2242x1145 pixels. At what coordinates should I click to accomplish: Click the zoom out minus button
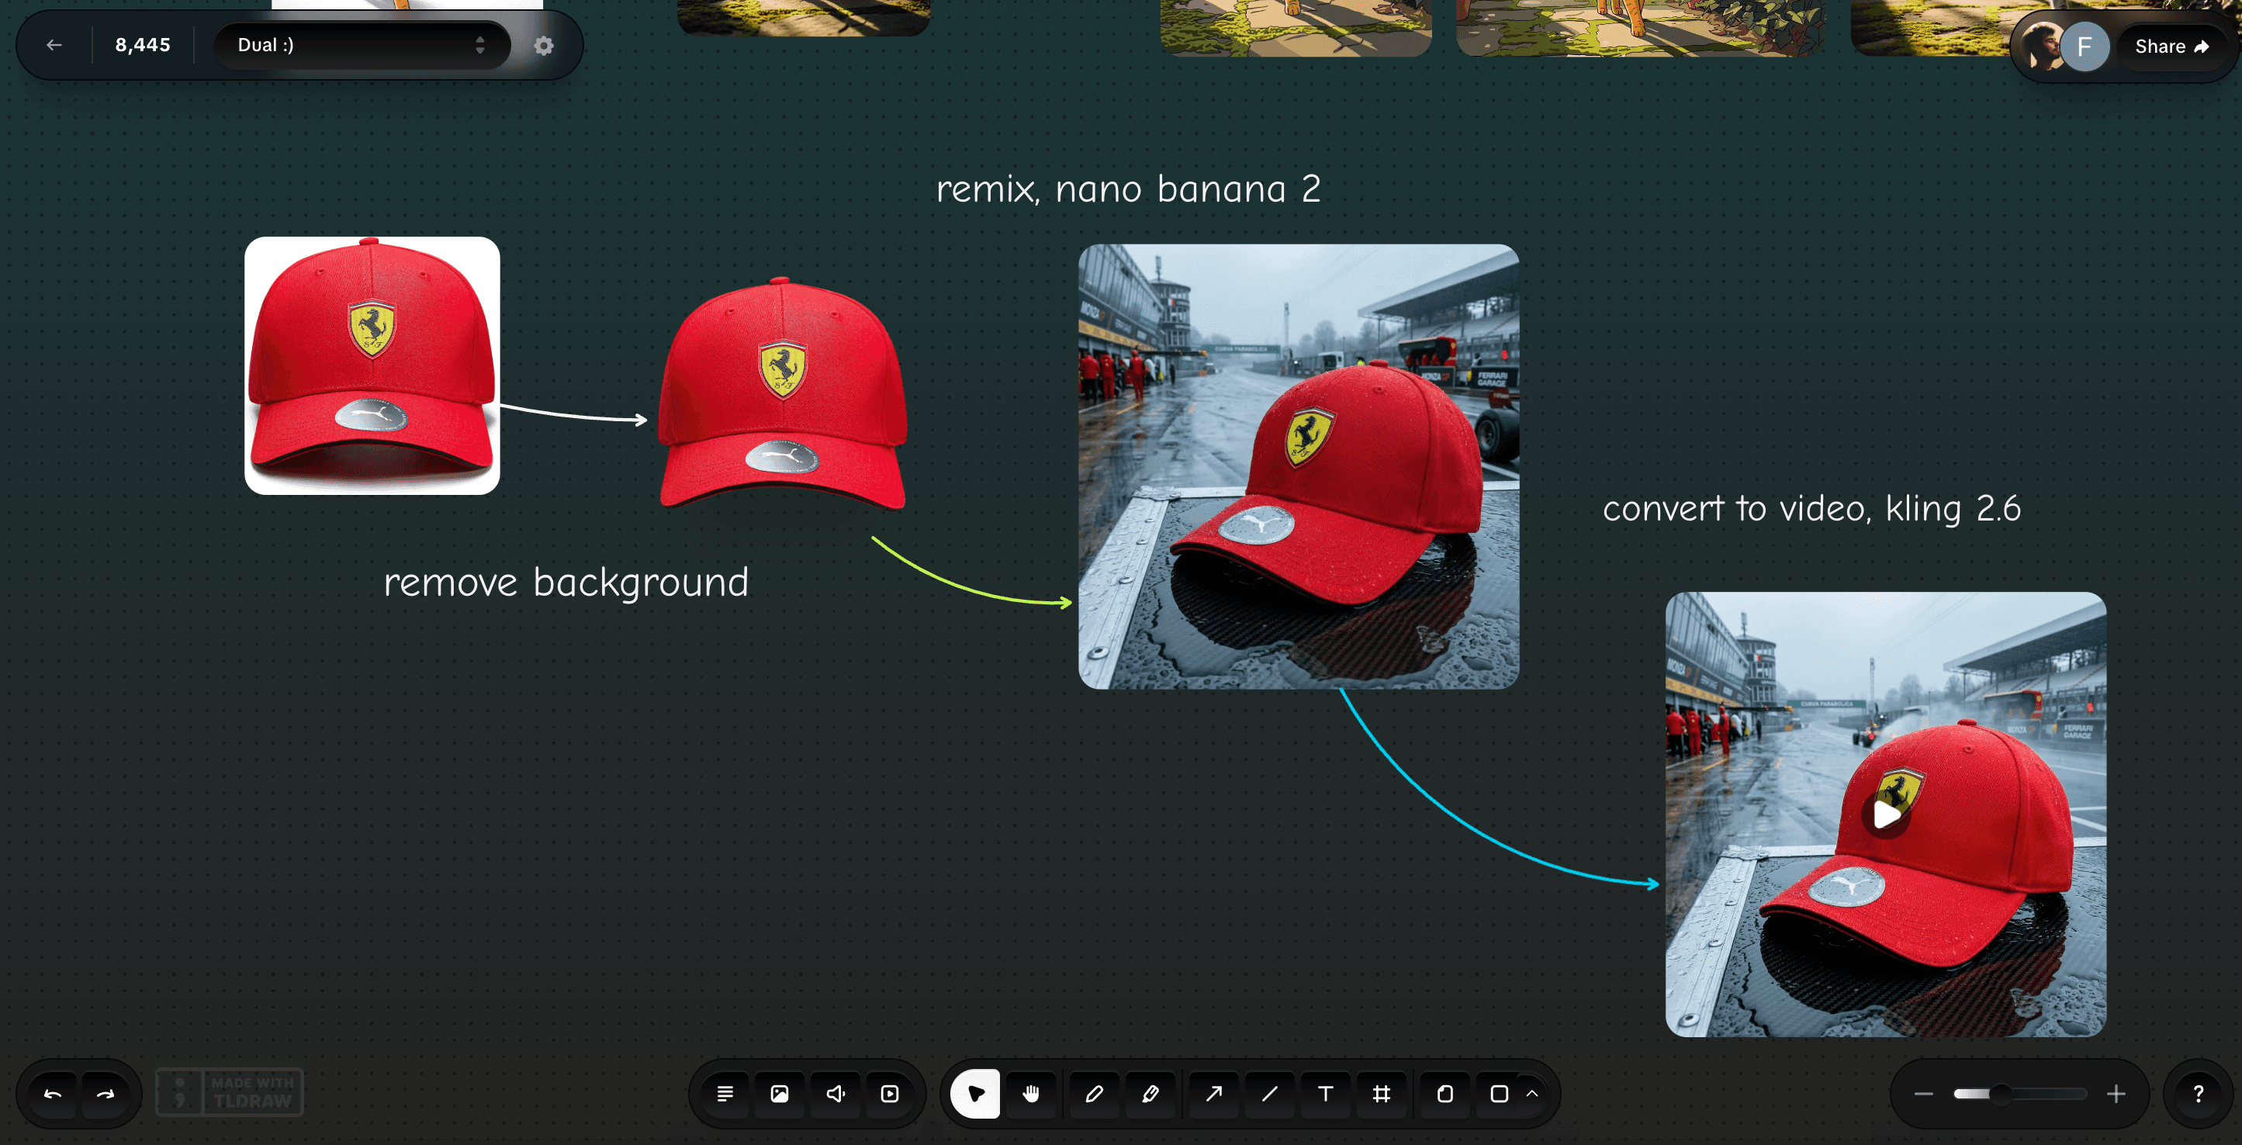point(1923,1094)
